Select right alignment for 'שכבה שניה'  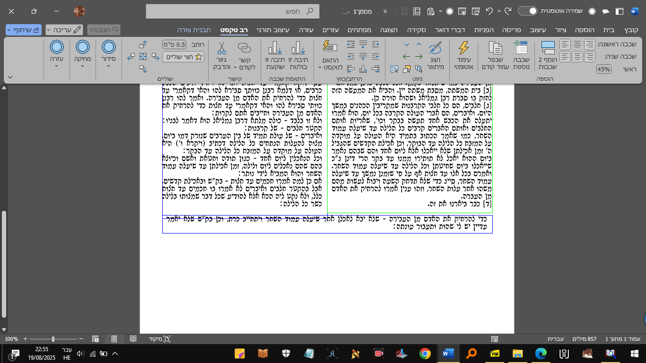pyautogui.click(x=590, y=57)
